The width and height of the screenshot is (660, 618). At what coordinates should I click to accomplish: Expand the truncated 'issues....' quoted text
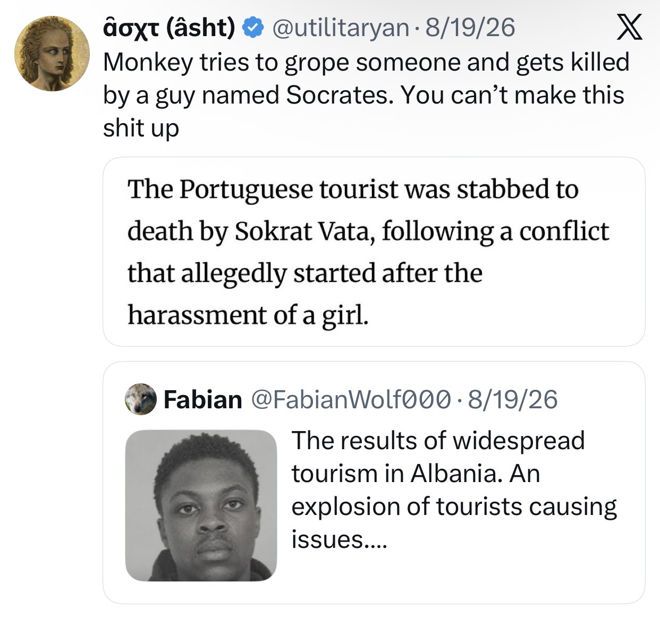coord(340,539)
